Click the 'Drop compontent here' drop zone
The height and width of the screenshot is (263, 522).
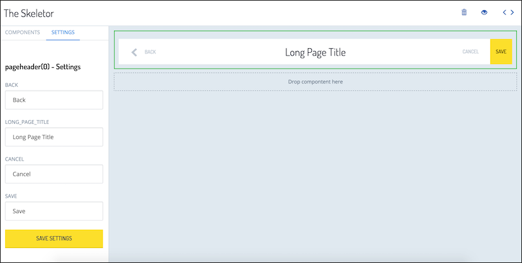coord(315,82)
